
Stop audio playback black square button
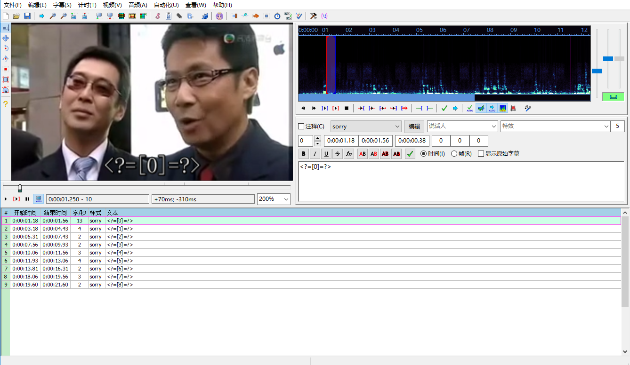pos(347,108)
